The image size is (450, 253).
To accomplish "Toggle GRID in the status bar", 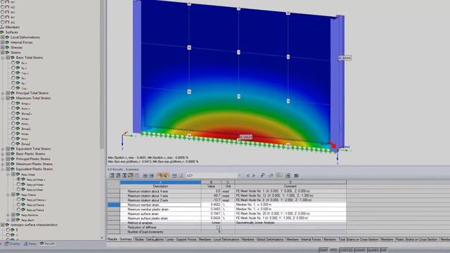I will (333, 250).
